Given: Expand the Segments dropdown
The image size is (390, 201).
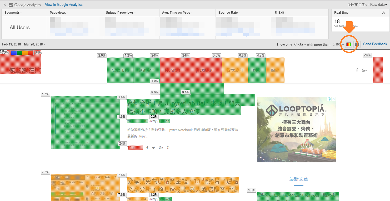Looking at the screenshot, I should 13,13.
